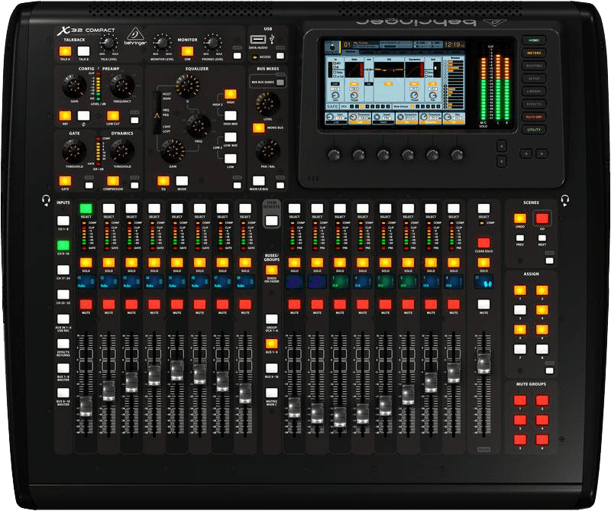Open the LIBRARY screen
This screenshot has width=611, height=511.
(x=534, y=91)
